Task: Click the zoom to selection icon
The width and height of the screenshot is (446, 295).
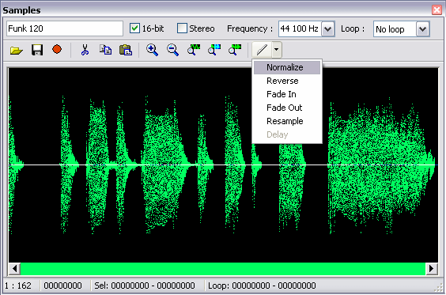Action: [214, 50]
